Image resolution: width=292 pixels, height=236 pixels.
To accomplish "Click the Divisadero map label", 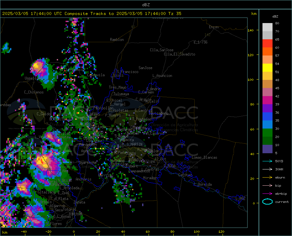I will [x=158, y=113].
